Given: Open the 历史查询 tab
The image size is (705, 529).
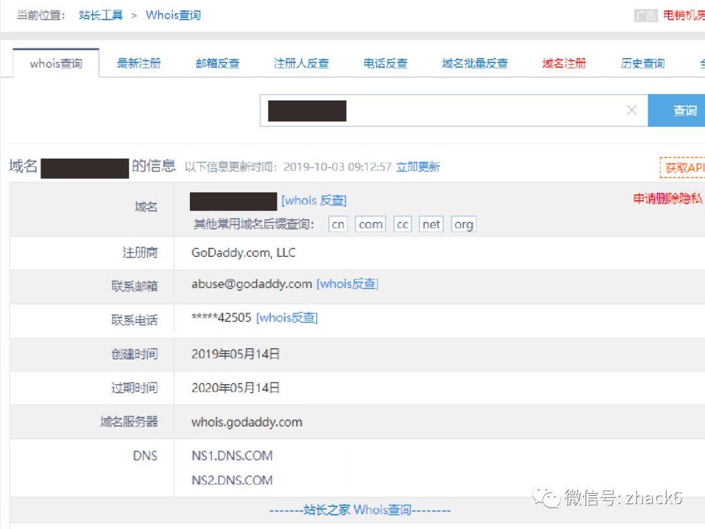Looking at the screenshot, I should click(641, 63).
